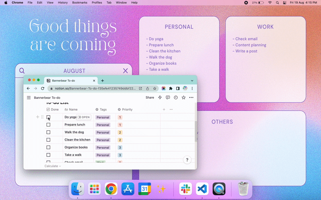Screen dimensions: 321x200
Task: Open the priority 2 cell for Walk the dog
Action: [120, 132]
